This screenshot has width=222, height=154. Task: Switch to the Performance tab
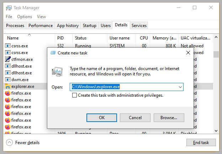pyautogui.click(x=41, y=26)
